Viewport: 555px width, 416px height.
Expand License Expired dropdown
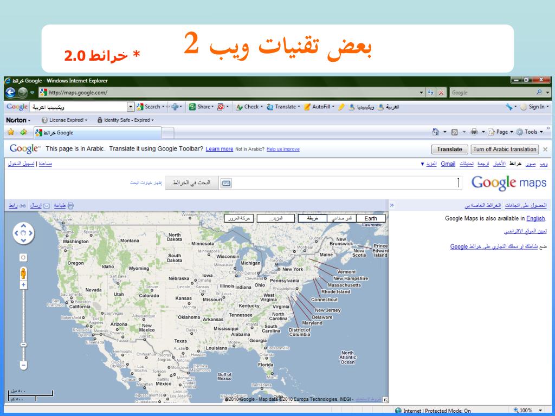pyautogui.click(x=64, y=120)
